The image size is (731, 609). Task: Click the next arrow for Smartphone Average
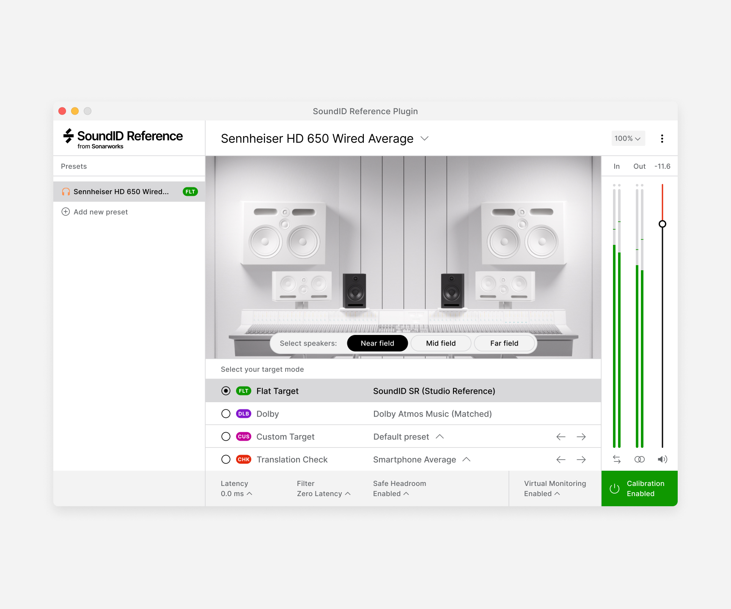pos(581,459)
